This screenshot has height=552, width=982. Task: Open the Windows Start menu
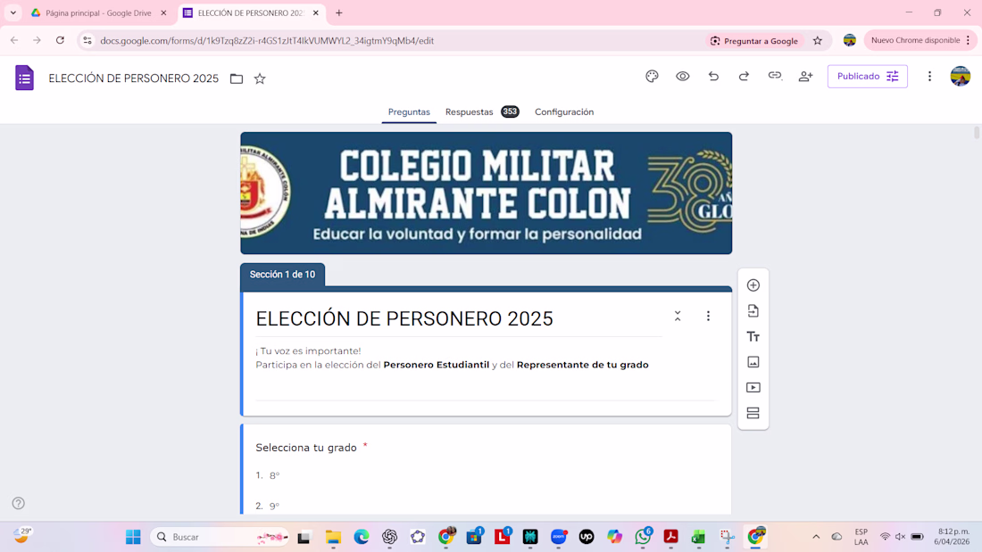tap(133, 536)
